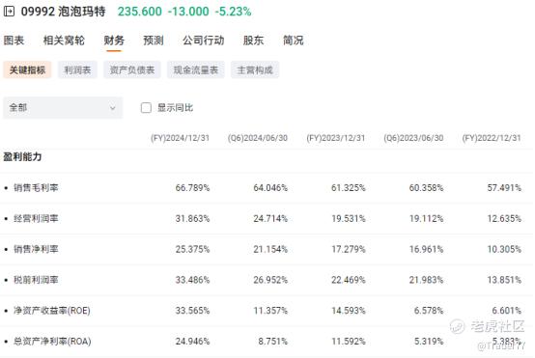Open the 相关窝轮 tab
The width and height of the screenshot is (535, 358).
pos(64,41)
